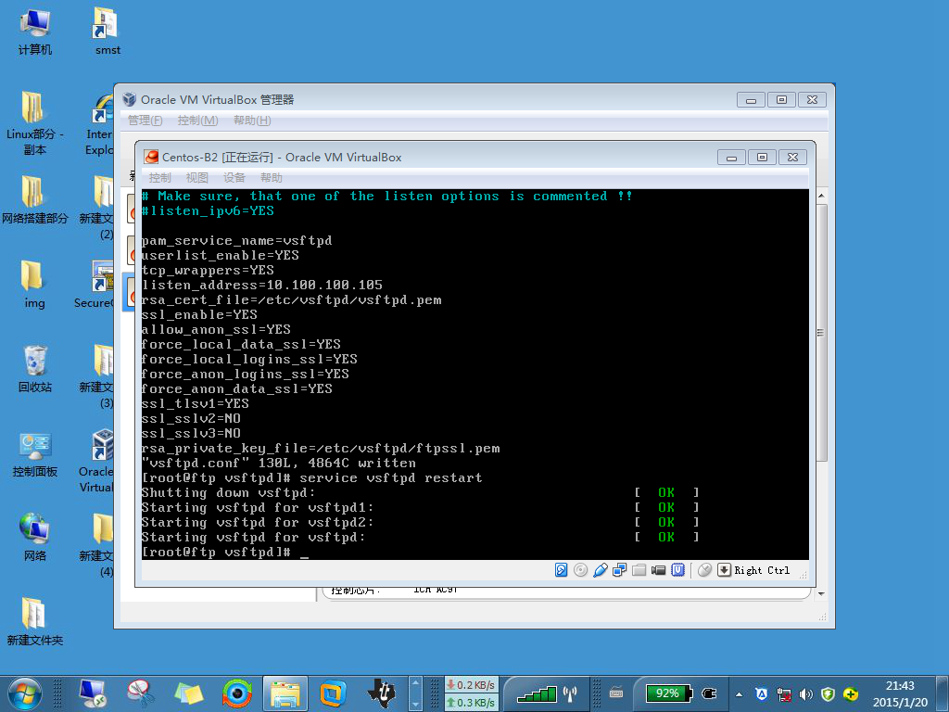Click the Right Ctrl host key label
Viewport: 949px width, 712px height.
[x=762, y=570]
